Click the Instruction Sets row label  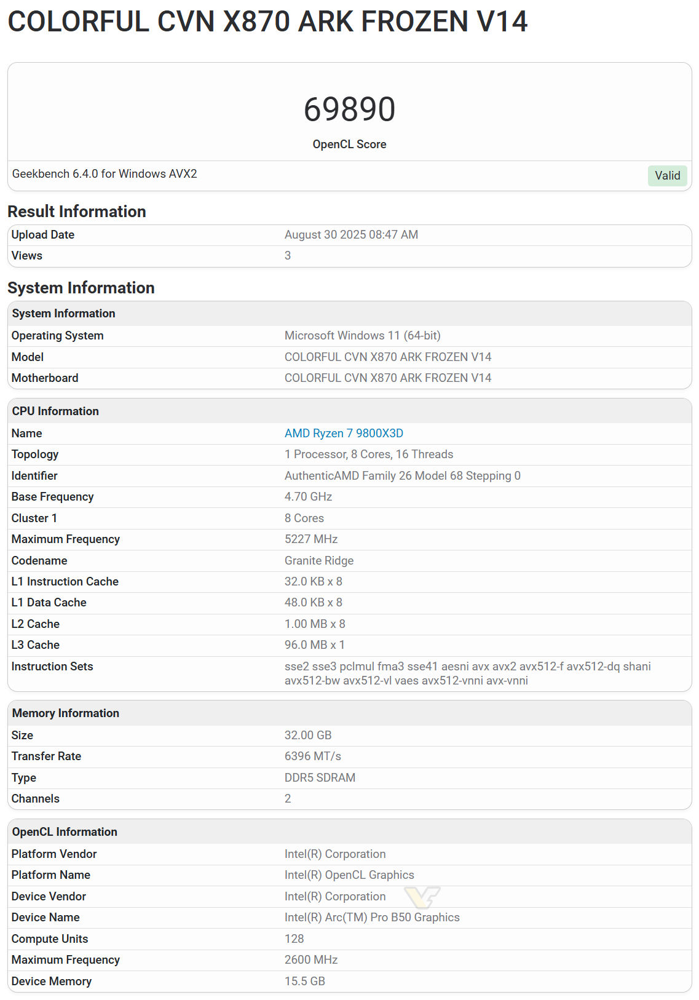pos(52,667)
